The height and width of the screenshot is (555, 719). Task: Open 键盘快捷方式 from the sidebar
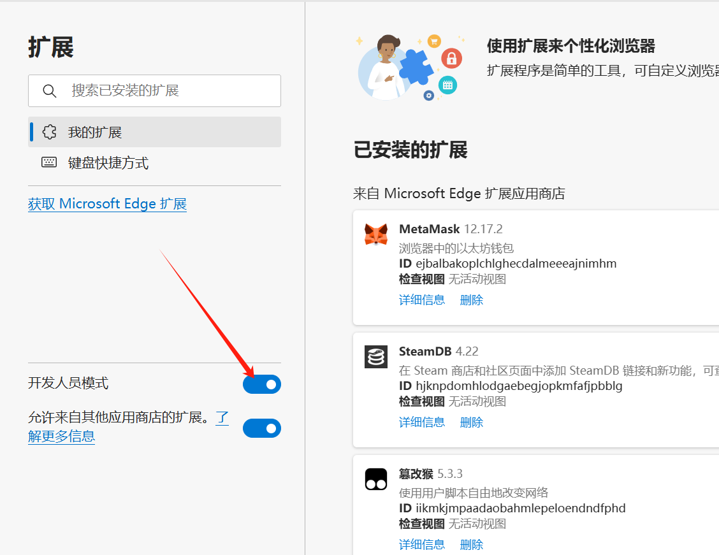[101, 162]
